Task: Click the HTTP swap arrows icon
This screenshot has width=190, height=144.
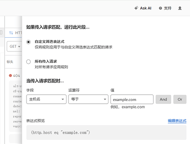Action: coord(11,33)
